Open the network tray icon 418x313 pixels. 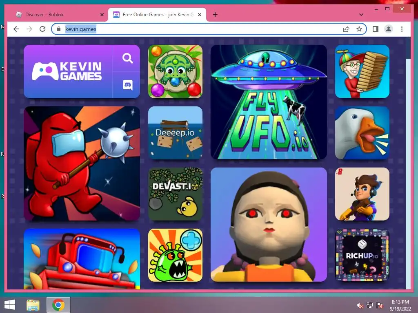click(x=369, y=305)
